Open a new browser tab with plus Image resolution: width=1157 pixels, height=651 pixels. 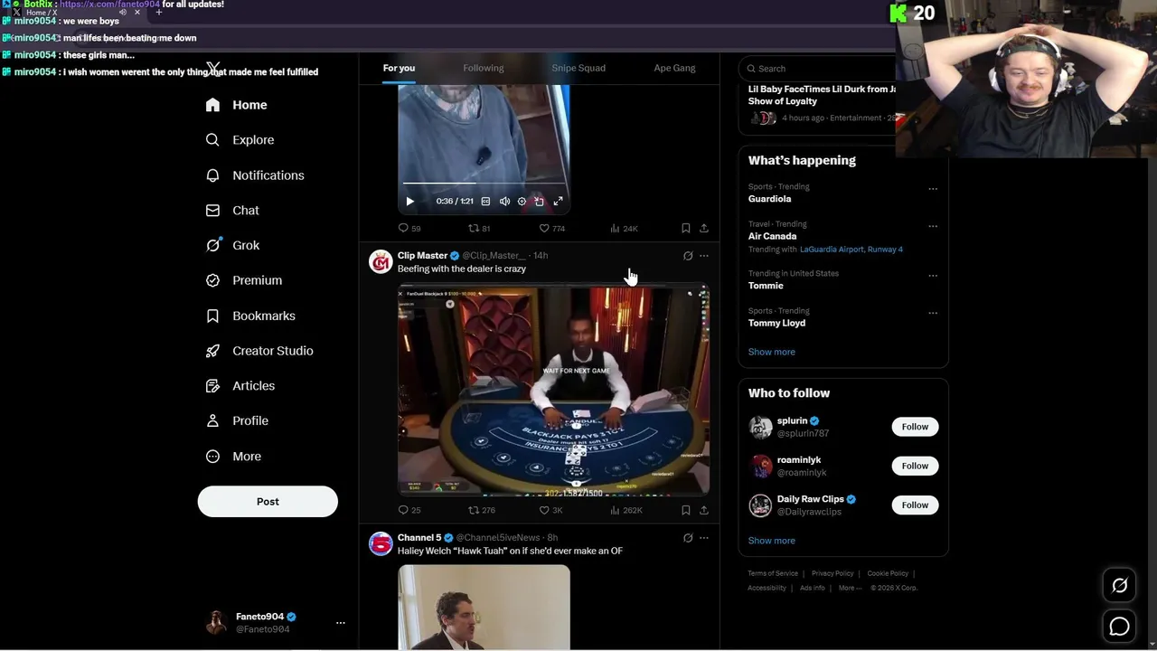coord(159,13)
